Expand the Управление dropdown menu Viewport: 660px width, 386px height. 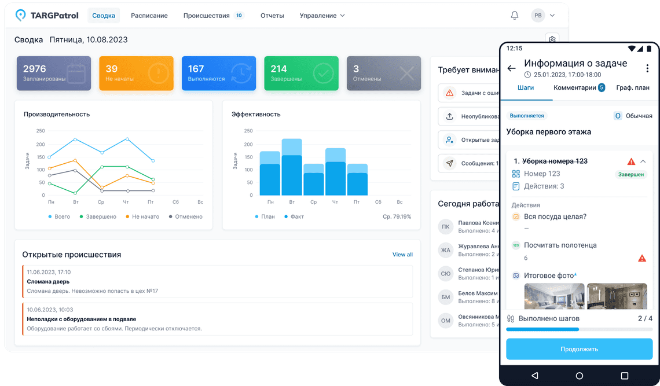[322, 16]
